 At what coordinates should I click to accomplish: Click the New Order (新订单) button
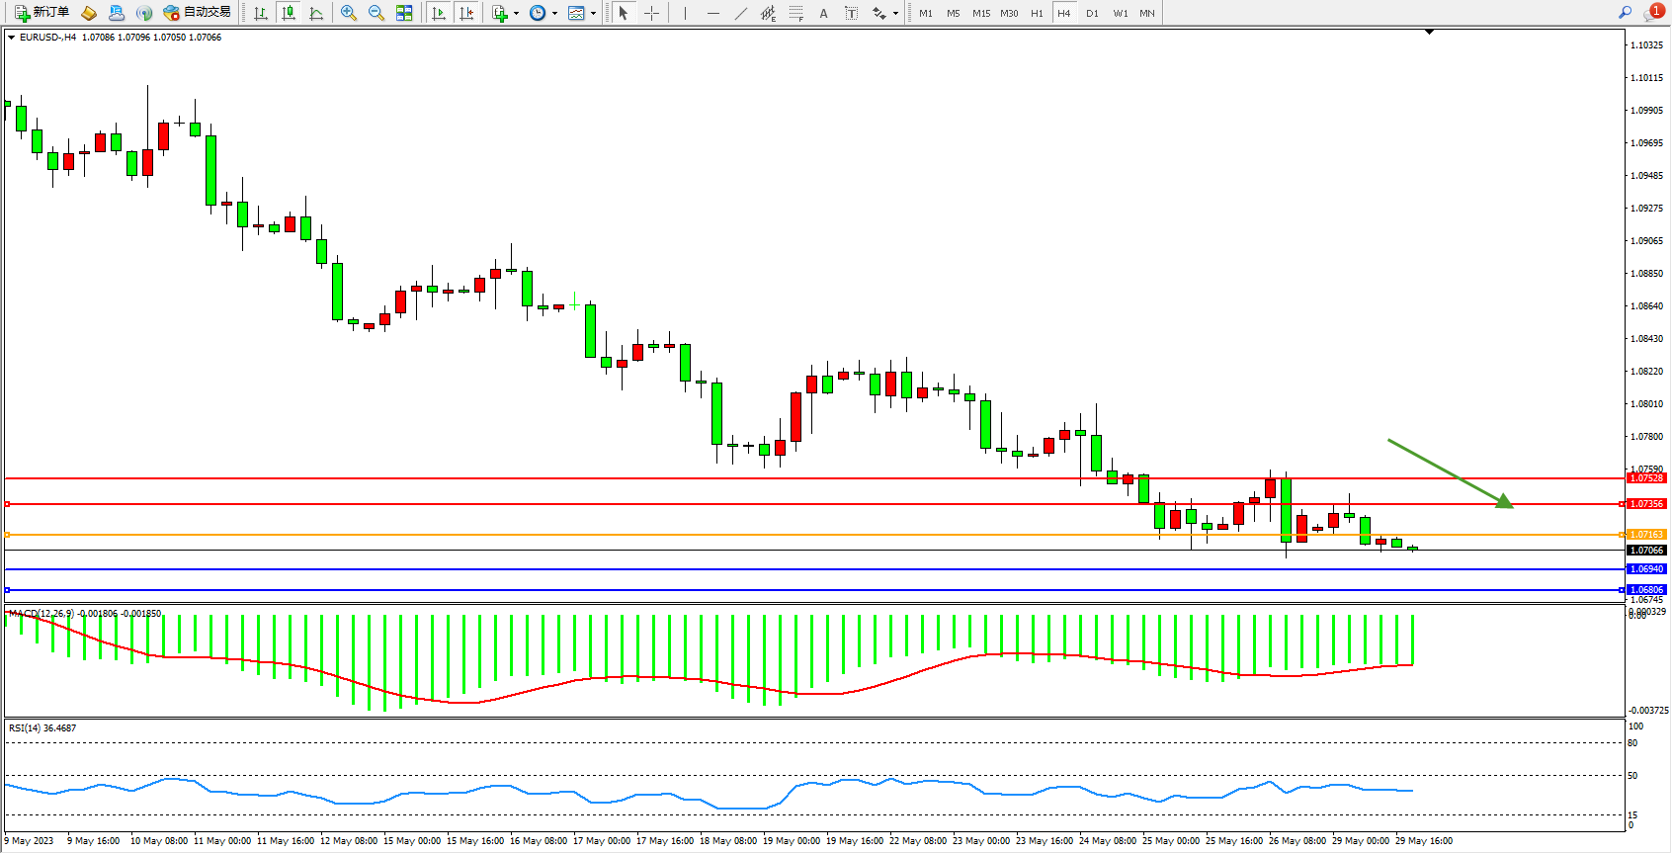pyautogui.click(x=42, y=13)
